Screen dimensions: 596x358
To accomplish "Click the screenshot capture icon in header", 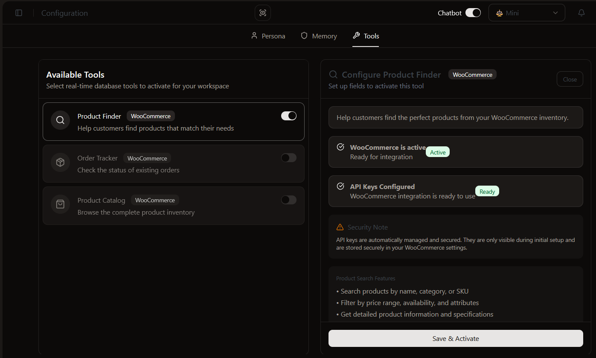I will (x=263, y=13).
